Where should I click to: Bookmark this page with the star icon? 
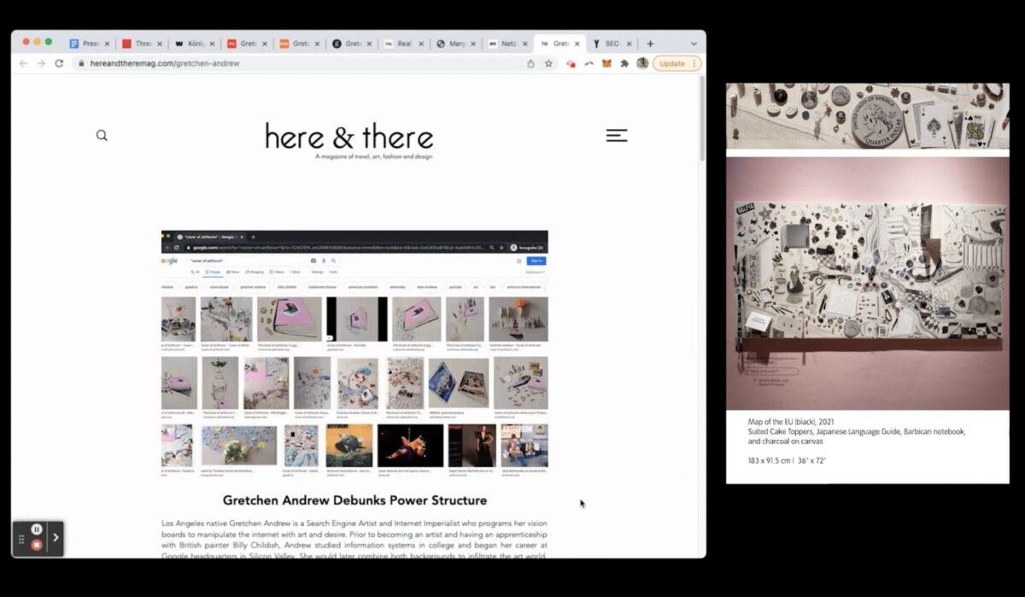[x=549, y=63]
